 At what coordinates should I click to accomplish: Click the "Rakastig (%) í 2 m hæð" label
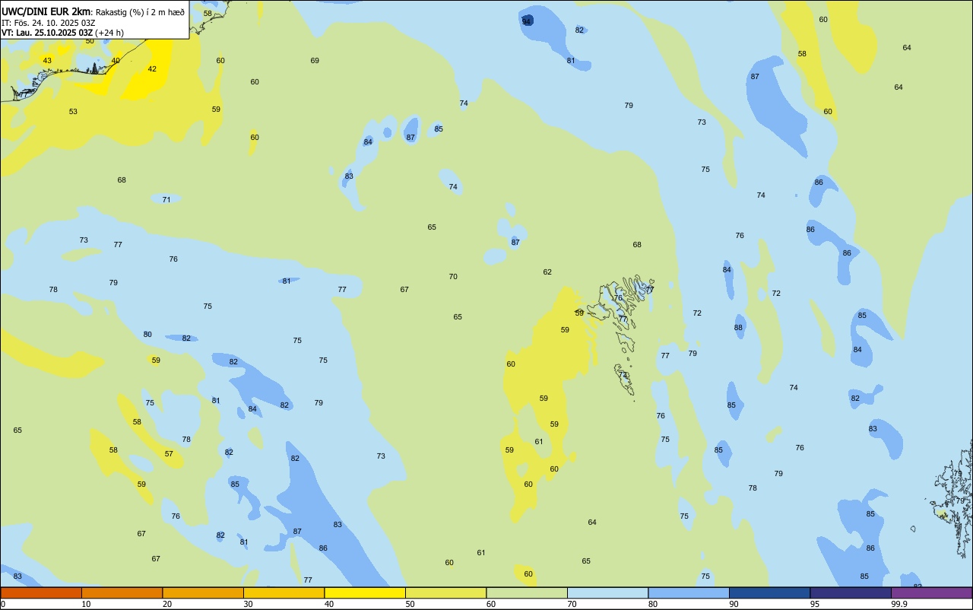tap(140, 12)
